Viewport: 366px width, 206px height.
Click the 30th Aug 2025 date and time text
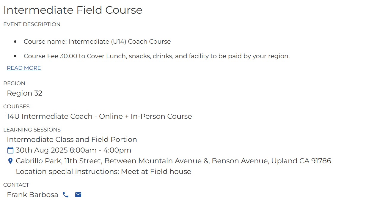pyautogui.click(x=73, y=150)
